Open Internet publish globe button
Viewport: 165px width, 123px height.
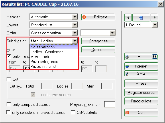click(141, 66)
